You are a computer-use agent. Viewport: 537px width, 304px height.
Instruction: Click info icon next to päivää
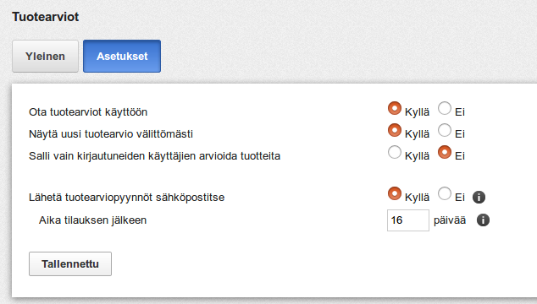pos(483,220)
